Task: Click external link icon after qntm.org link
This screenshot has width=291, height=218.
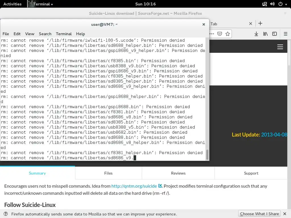Action: coord(160,186)
